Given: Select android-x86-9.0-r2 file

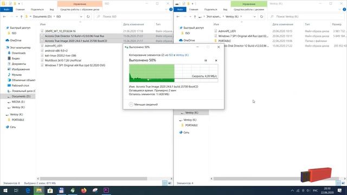Looking at the screenshot, I should 56,50.
